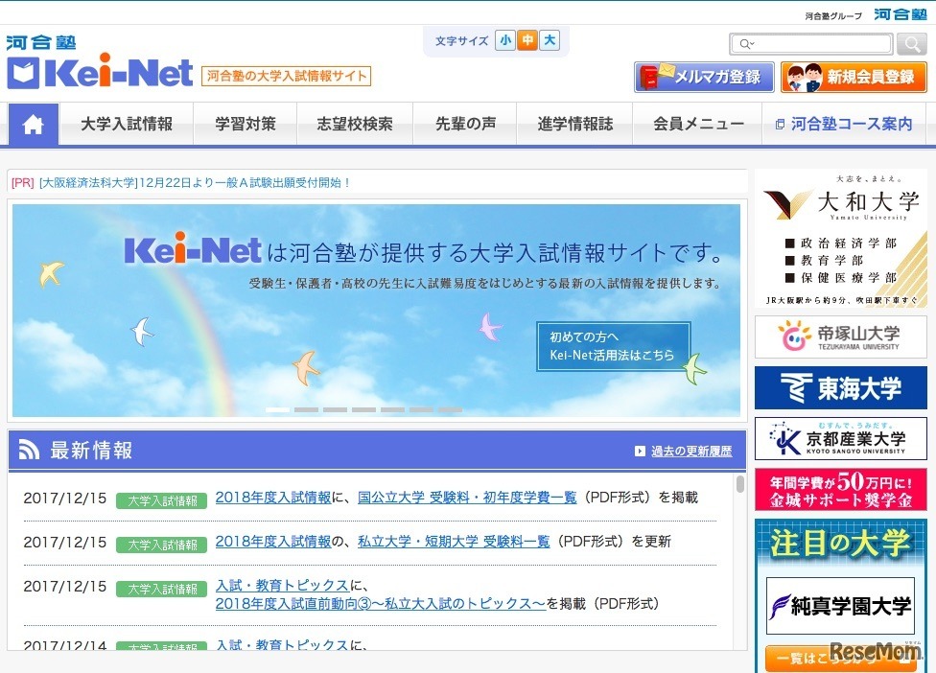Click inside the search input field
This screenshot has width=936, height=673.
tap(811, 43)
